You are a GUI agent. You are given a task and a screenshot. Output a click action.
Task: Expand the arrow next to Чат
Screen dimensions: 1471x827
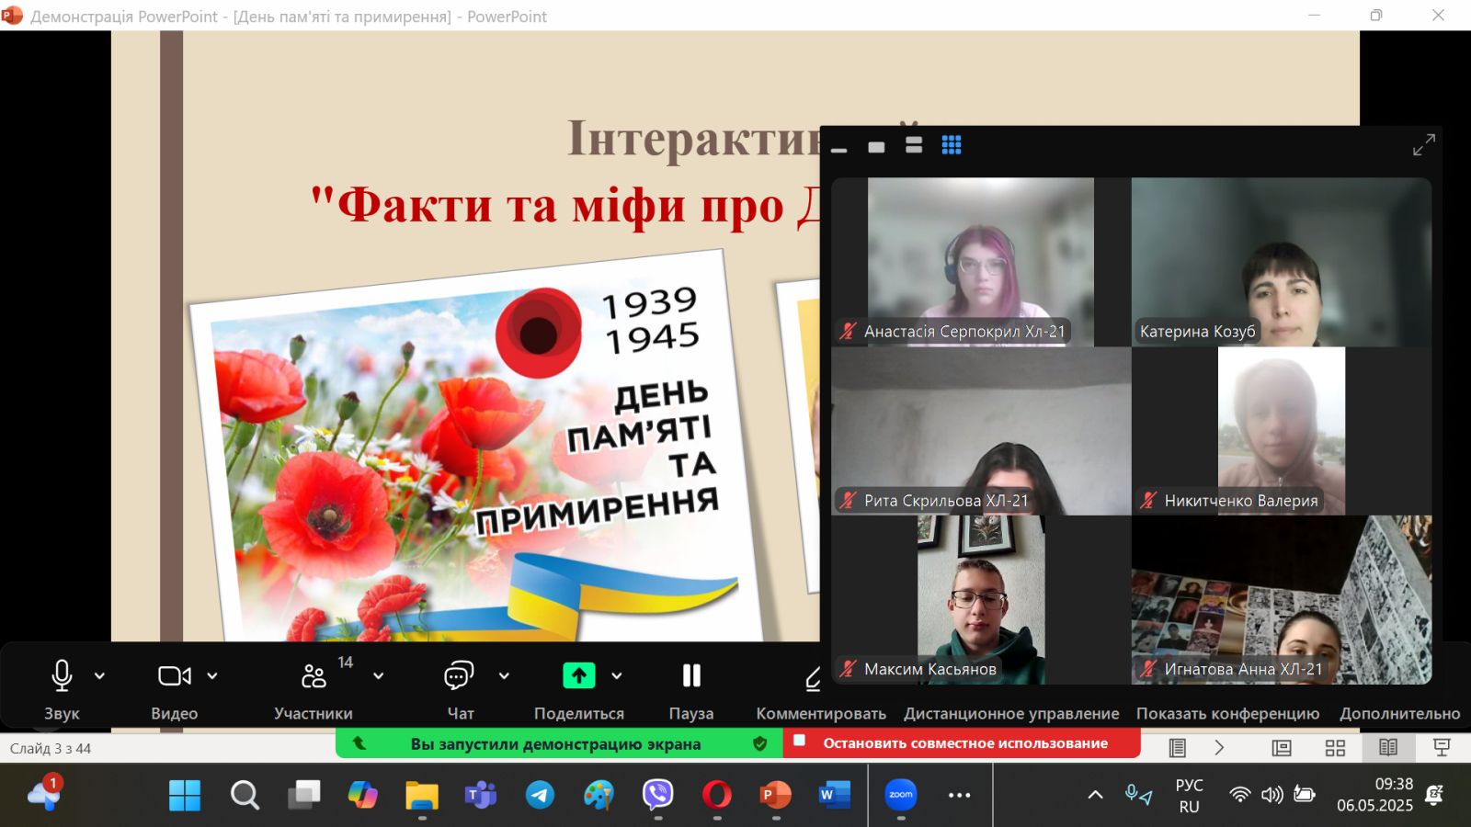pyautogui.click(x=504, y=676)
